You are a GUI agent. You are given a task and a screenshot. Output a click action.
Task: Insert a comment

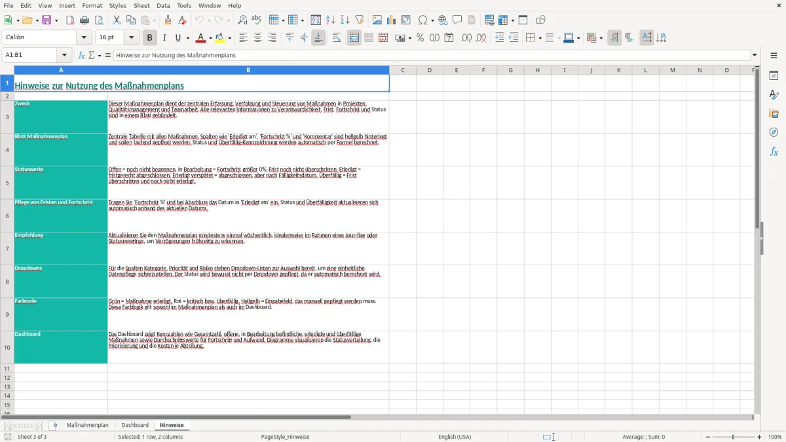click(457, 20)
